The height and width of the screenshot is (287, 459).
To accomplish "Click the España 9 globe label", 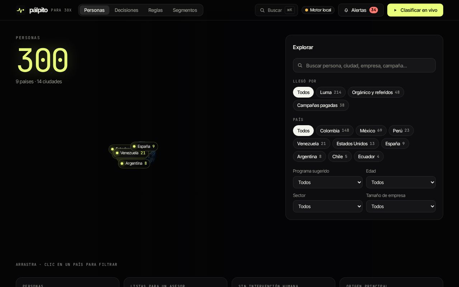I will pos(144,146).
